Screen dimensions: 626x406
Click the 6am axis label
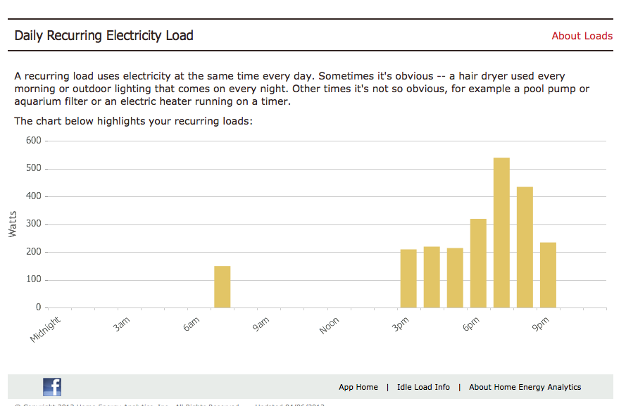192,324
